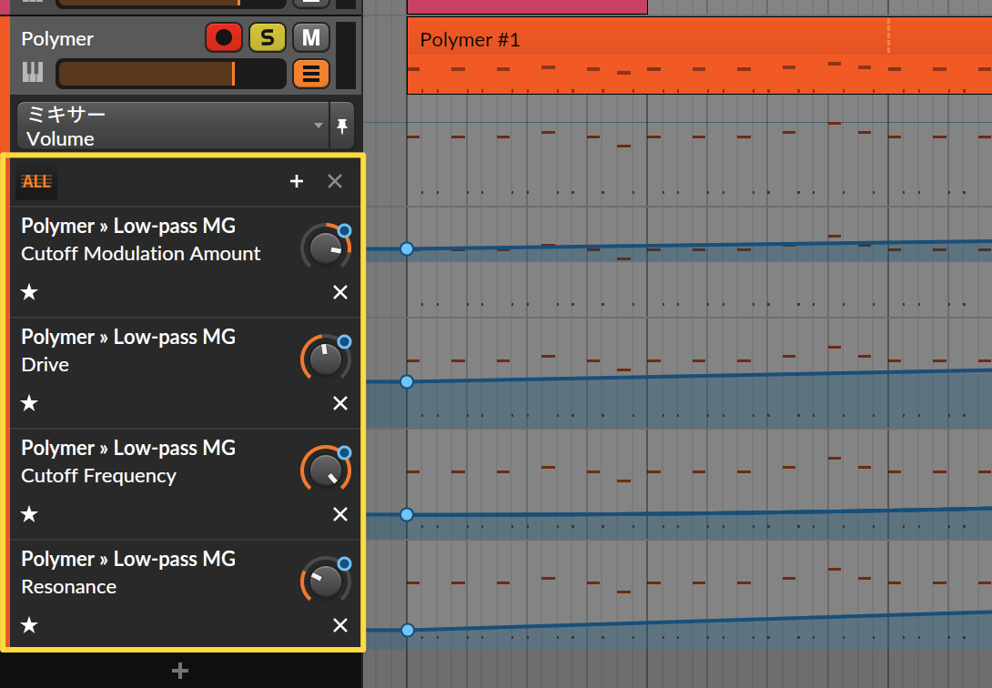Click the Polymer piano keys icon

coord(33,72)
